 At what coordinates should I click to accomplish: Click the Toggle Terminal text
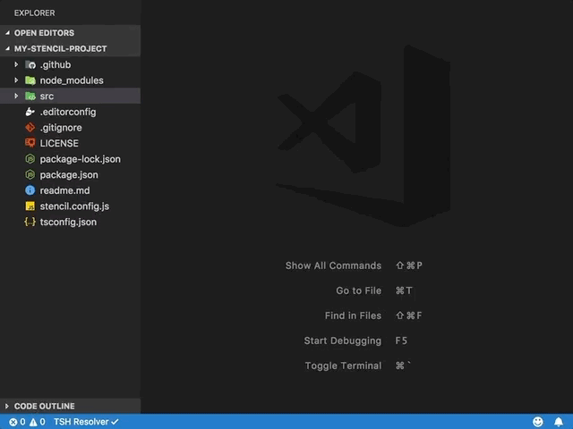[x=343, y=366]
